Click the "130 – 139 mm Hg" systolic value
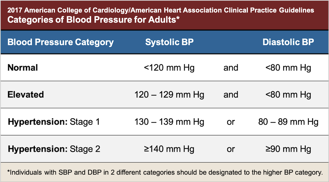The width and height of the screenshot is (329, 182). pos(169,122)
